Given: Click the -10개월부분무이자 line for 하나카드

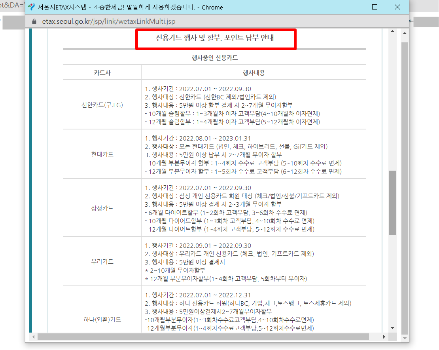Looking at the screenshot, I should (x=229, y=320).
